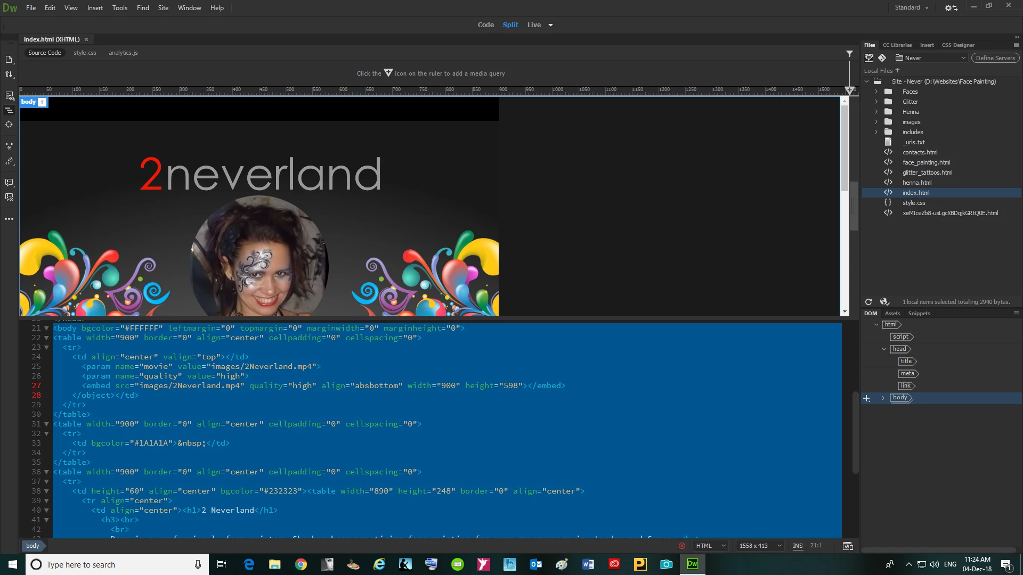
Task: Click the Expand All code icon
Action: (x=9, y=145)
